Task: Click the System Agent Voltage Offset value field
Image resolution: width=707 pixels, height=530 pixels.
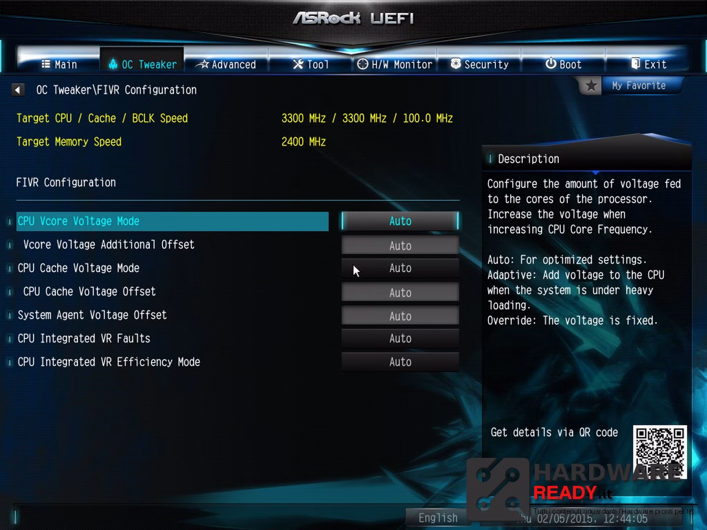Action: click(400, 316)
